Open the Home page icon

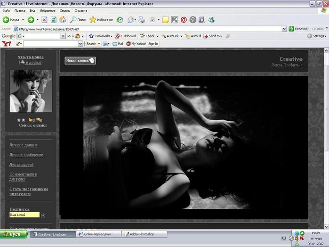(x=63, y=20)
